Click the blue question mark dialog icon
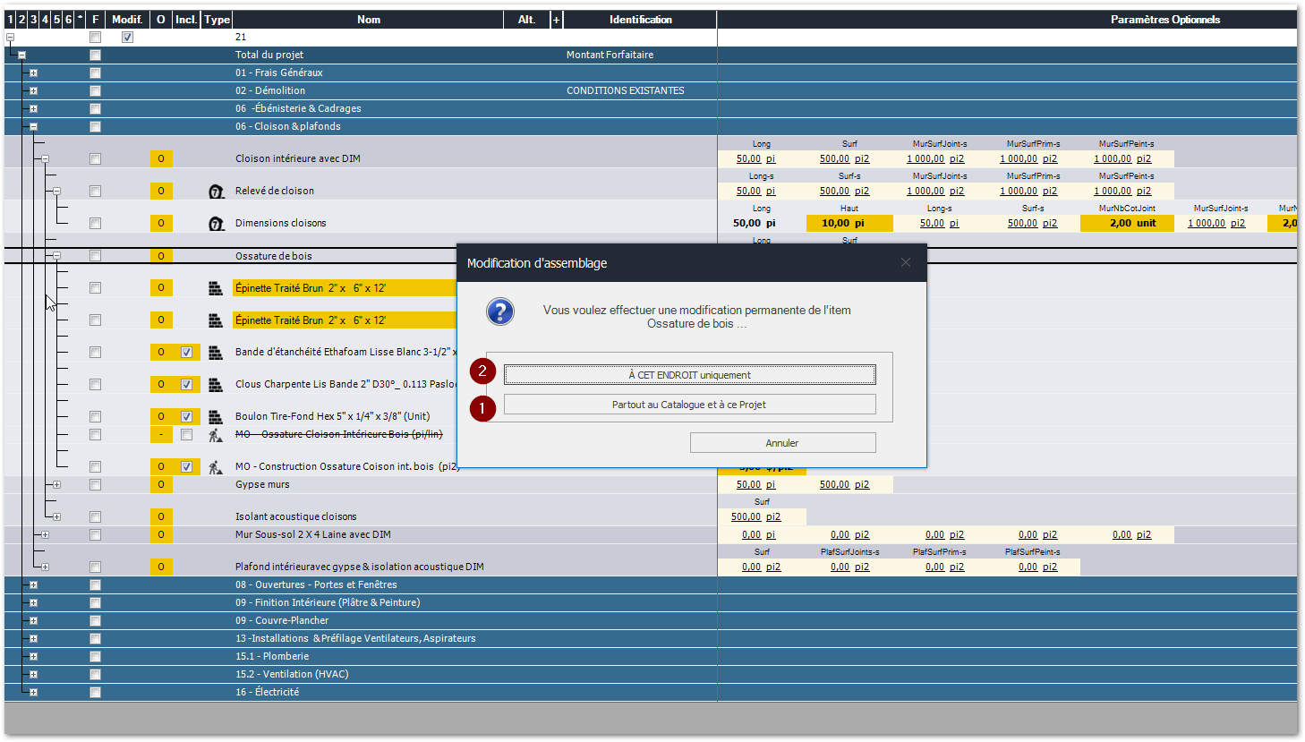 (499, 311)
